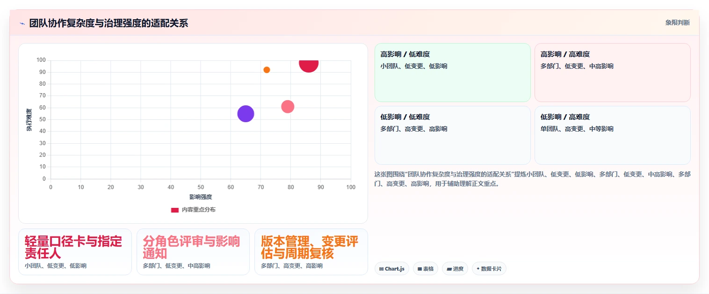Click the chart icon in the Chart.js tag
This screenshot has width=709, height=294.
pyautogui.click(x=382, y=269)
